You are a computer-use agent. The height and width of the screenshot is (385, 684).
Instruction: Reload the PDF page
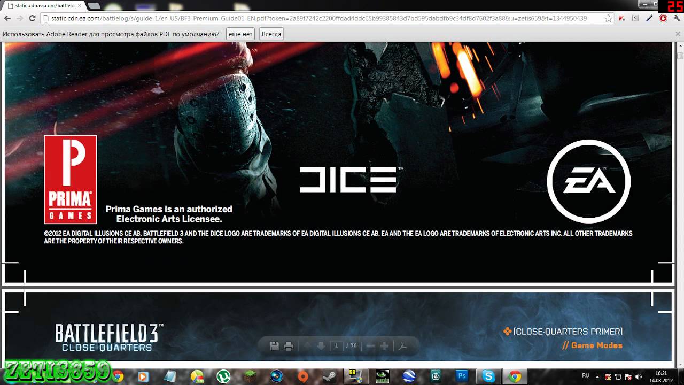point(32,18)
